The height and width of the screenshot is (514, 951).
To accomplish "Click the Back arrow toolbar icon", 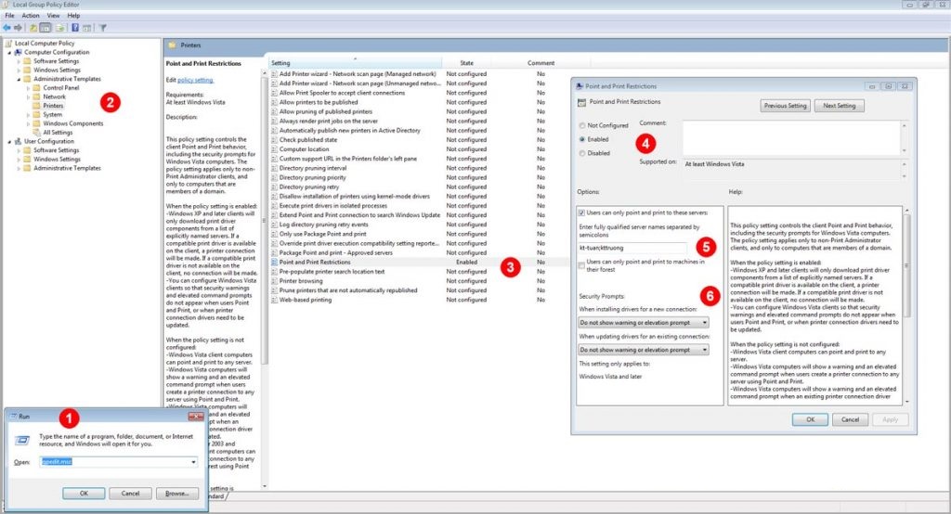I will (7, 28).
